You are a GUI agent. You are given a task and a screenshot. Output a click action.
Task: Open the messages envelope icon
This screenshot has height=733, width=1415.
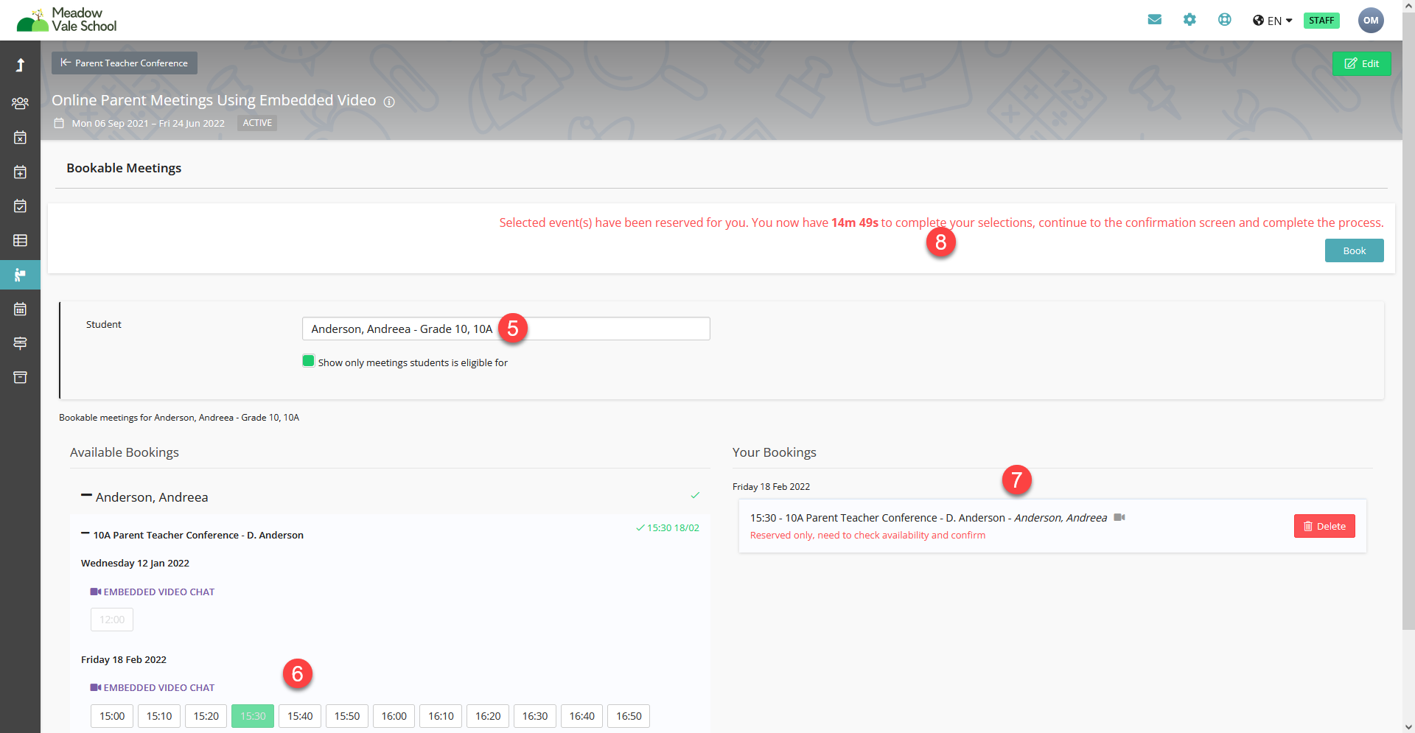(x=1154, y=20)
